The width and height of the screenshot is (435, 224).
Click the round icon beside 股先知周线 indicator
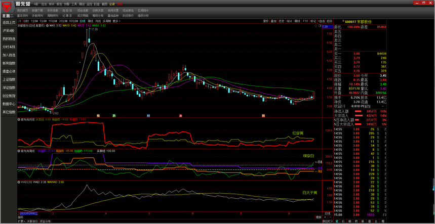[x=19, y=151]
